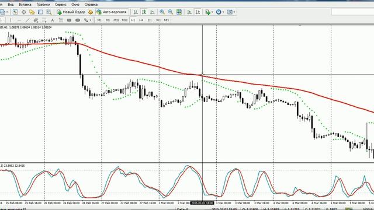Select the Fibonacci retracement tool
This screenshot has width=374, height=210.
coord(44,20)
